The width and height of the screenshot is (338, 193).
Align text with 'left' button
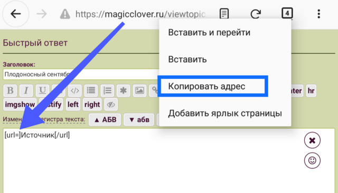(x=73, y=105)
